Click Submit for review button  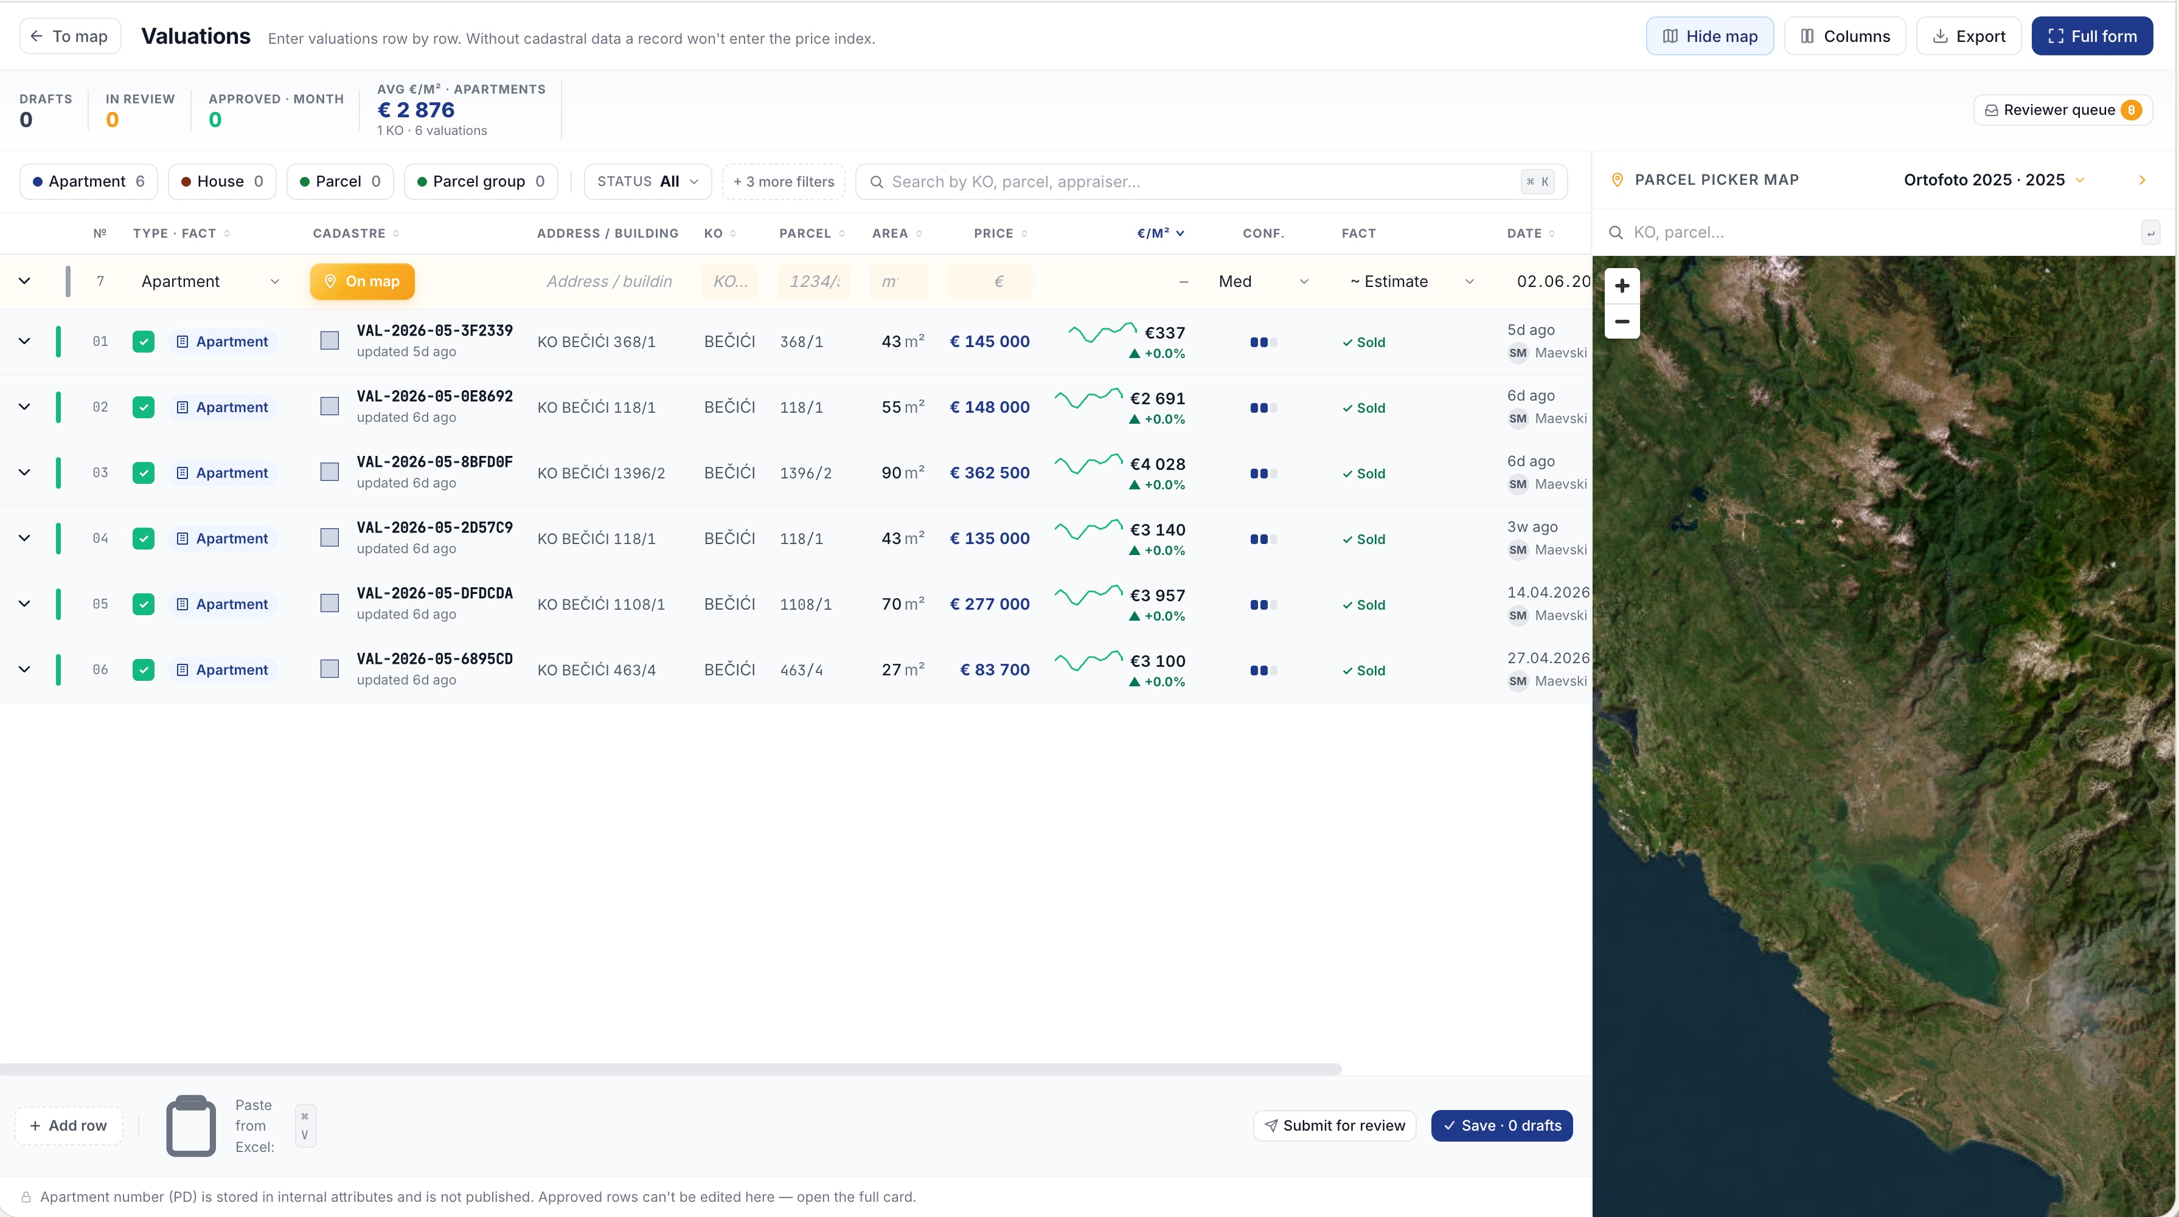click(x=1334, y=1126)
